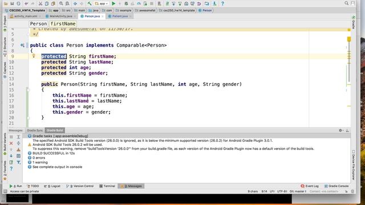Open file with the folder toolbar icon
This screenshot has width=365, height=205.
[6, 3]
